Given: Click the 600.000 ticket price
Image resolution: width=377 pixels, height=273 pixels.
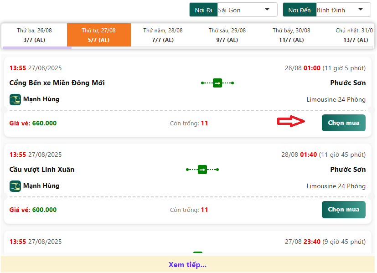Looking at the screenshot, I should tap(44, 210).
